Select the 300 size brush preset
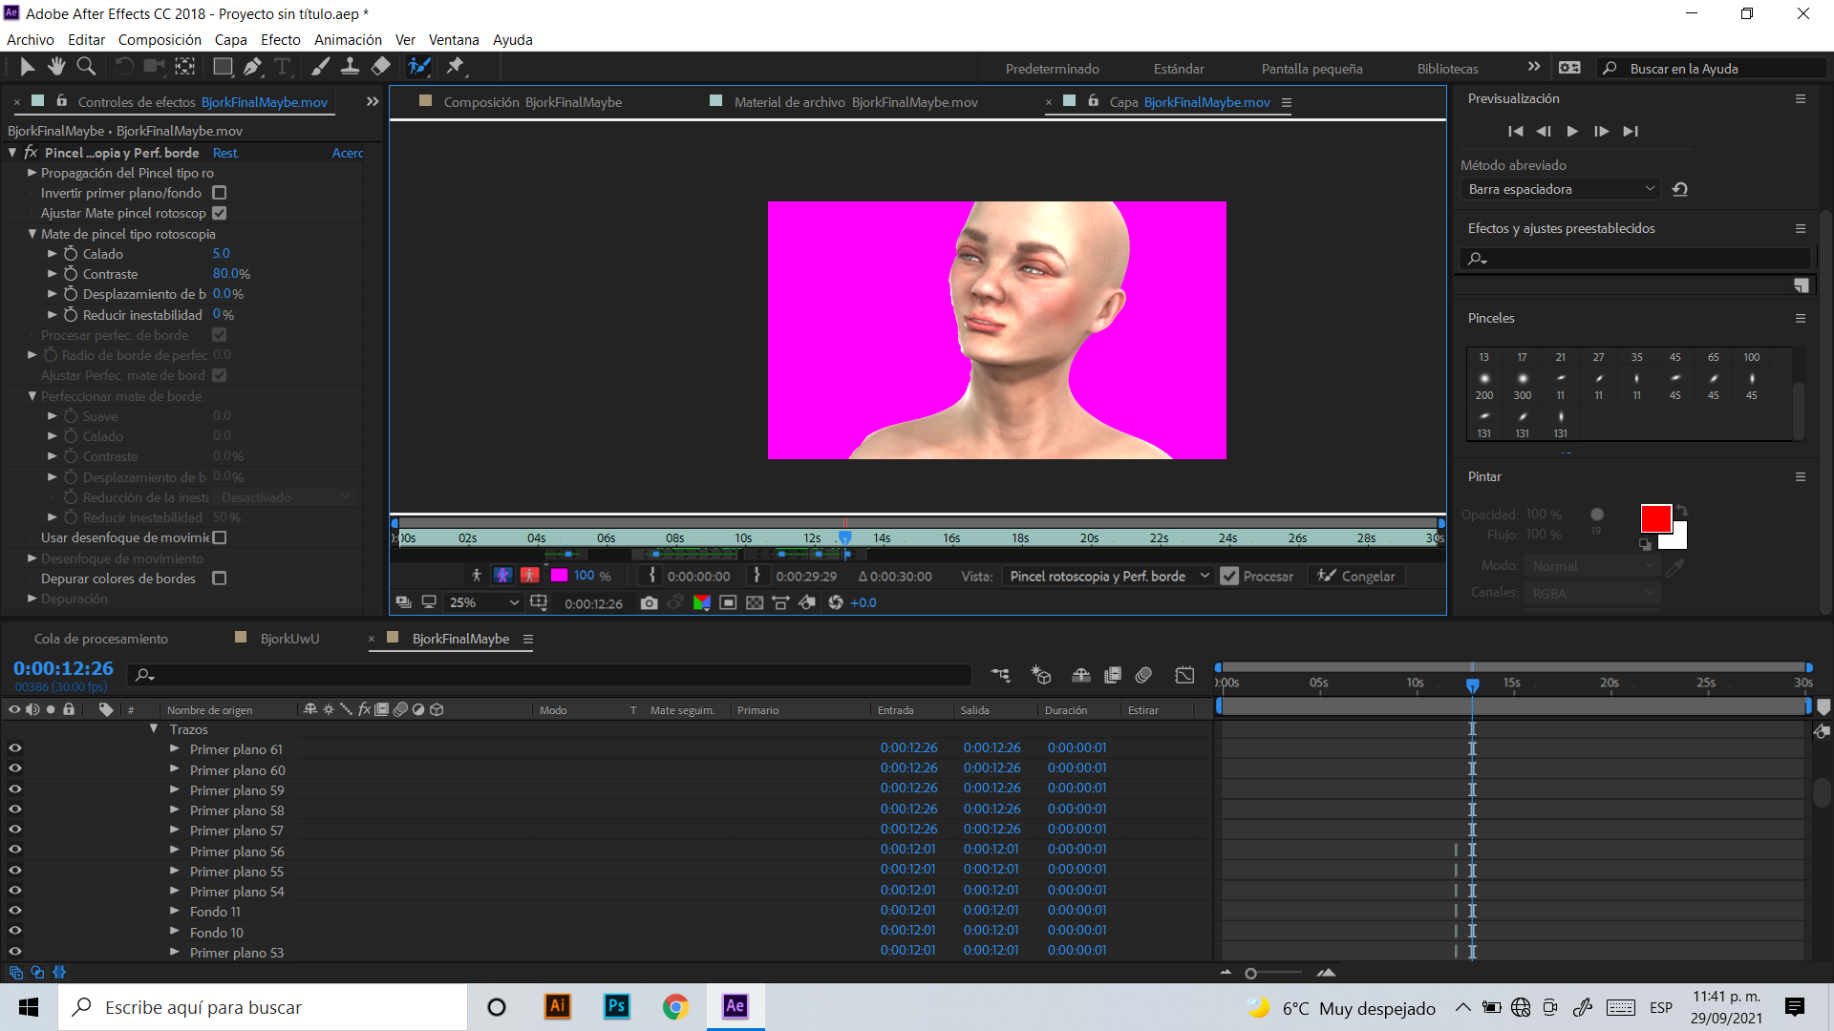Image resolution: width=1834 pixels, height=1031 pixels. coord(1522,386)
